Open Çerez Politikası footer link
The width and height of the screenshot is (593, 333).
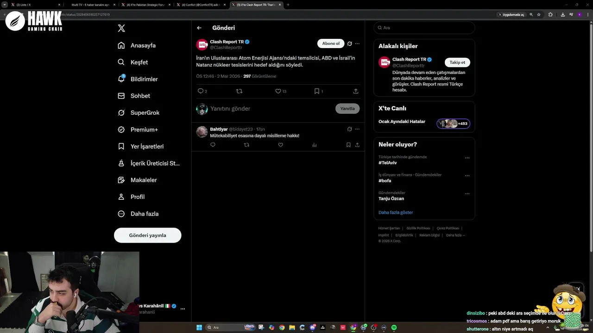(448, 228)
